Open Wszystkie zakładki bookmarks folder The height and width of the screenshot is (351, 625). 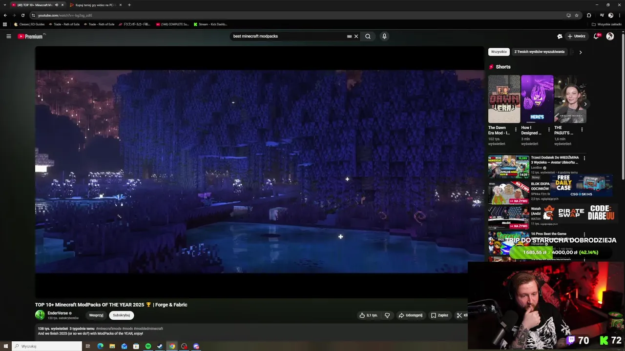pyautogui.click(x=606, y=24)
